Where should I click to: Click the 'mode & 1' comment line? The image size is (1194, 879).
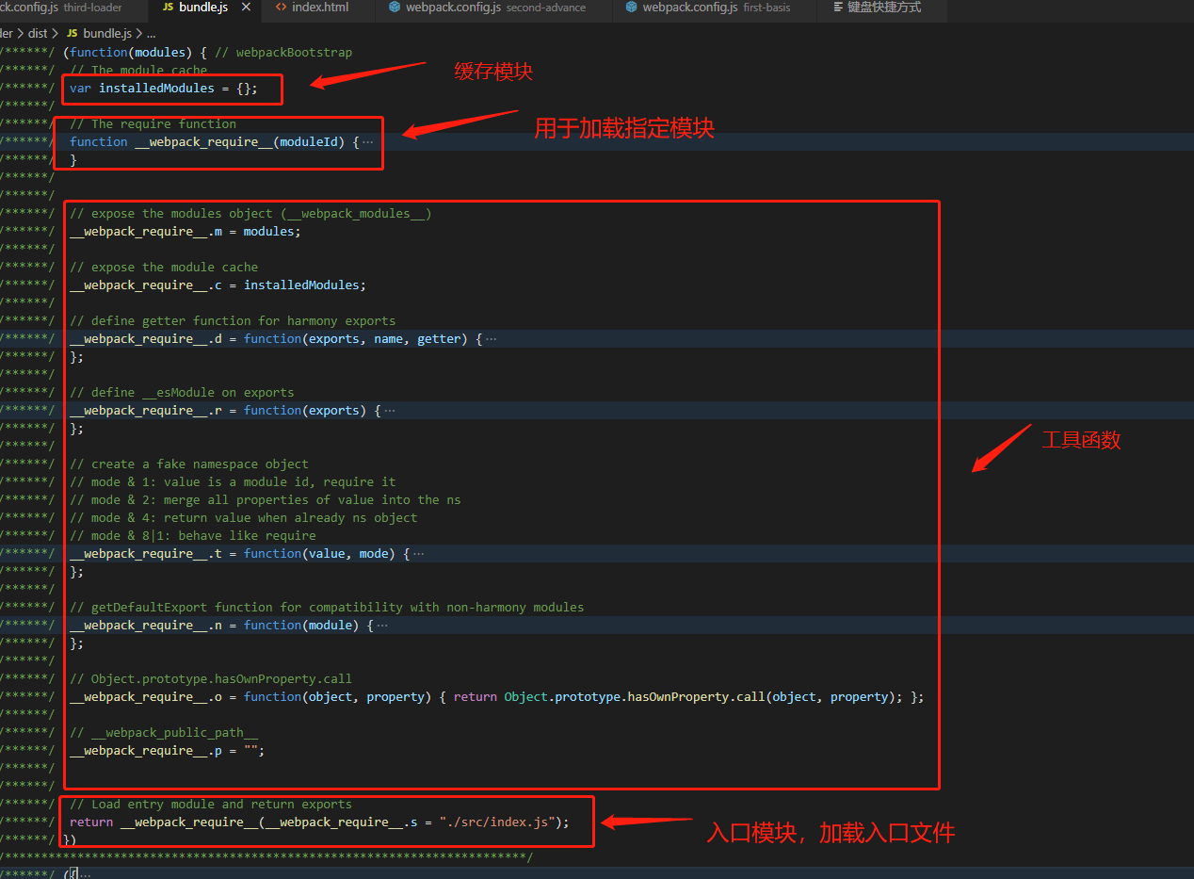pos(233,481)
